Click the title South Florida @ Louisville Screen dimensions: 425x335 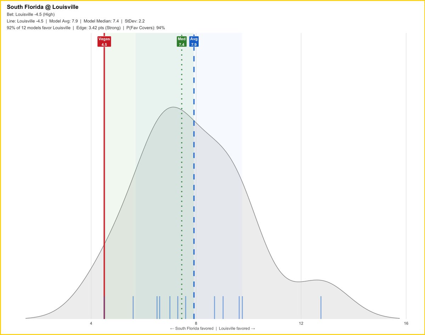click(42, 7)
